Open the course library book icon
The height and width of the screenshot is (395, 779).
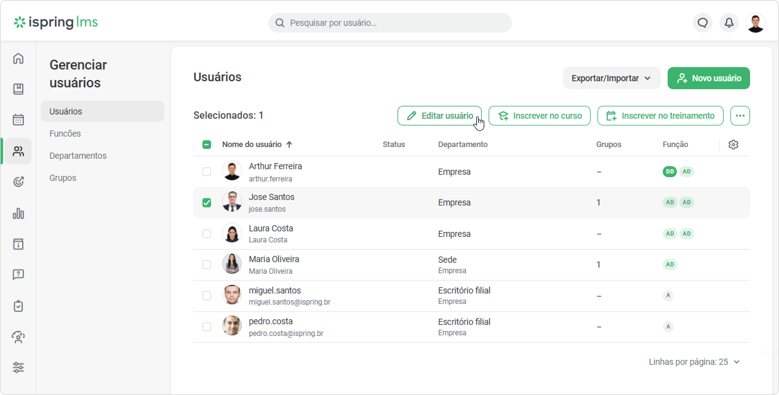[18, 89]
